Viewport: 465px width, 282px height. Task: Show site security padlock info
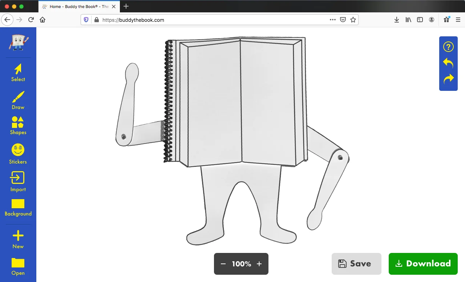(x=96, y=20)
